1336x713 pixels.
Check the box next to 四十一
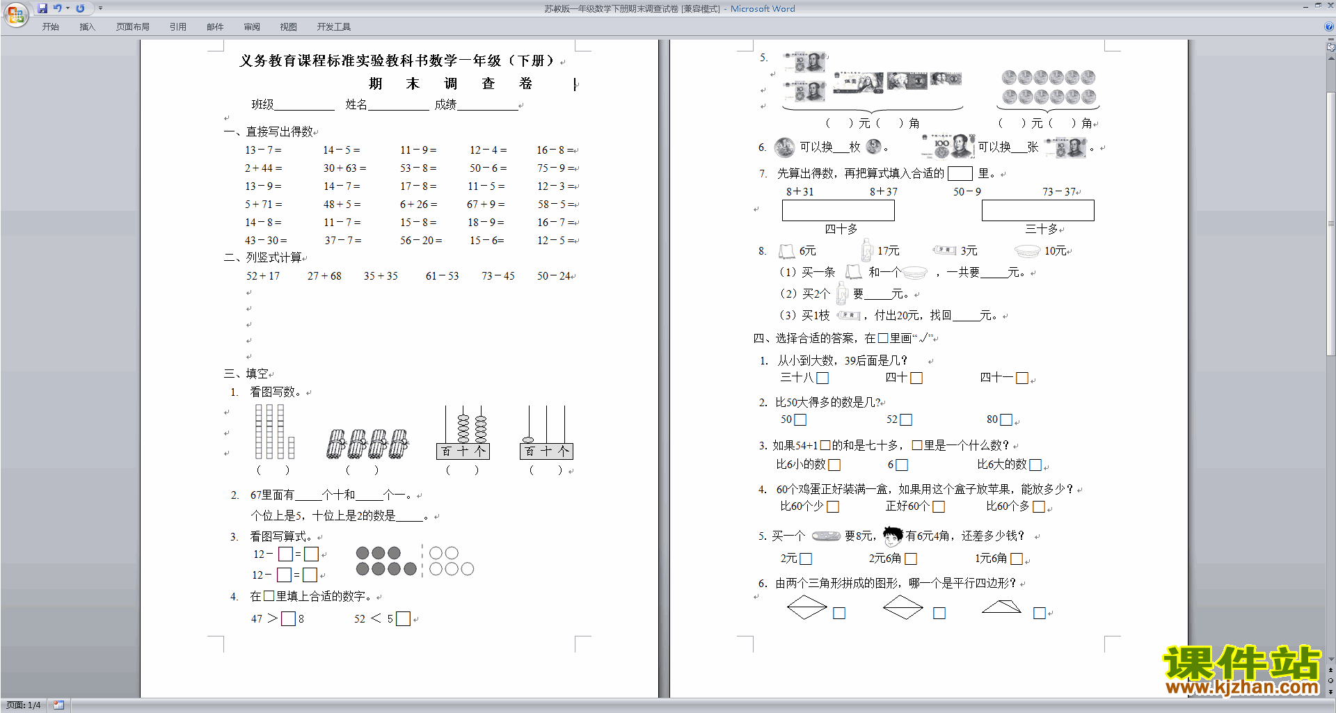coord(1022,378)
